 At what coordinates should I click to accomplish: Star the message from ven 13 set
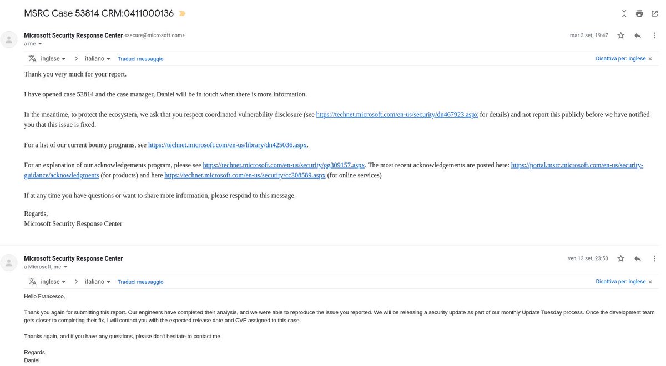pos(621,258)
